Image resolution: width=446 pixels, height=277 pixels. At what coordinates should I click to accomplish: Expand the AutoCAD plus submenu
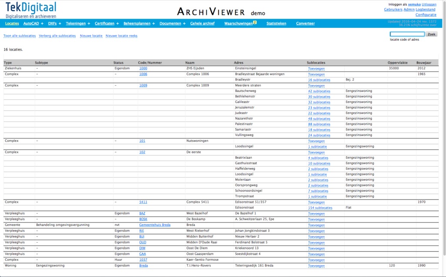coord(42,24)
